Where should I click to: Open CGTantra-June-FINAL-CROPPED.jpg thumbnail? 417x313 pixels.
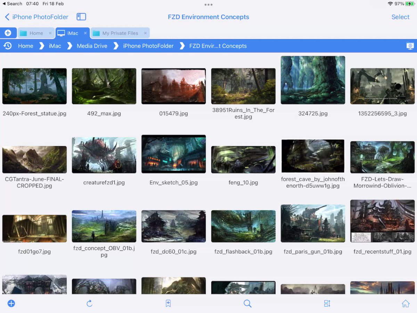click(x=34, y=159)
